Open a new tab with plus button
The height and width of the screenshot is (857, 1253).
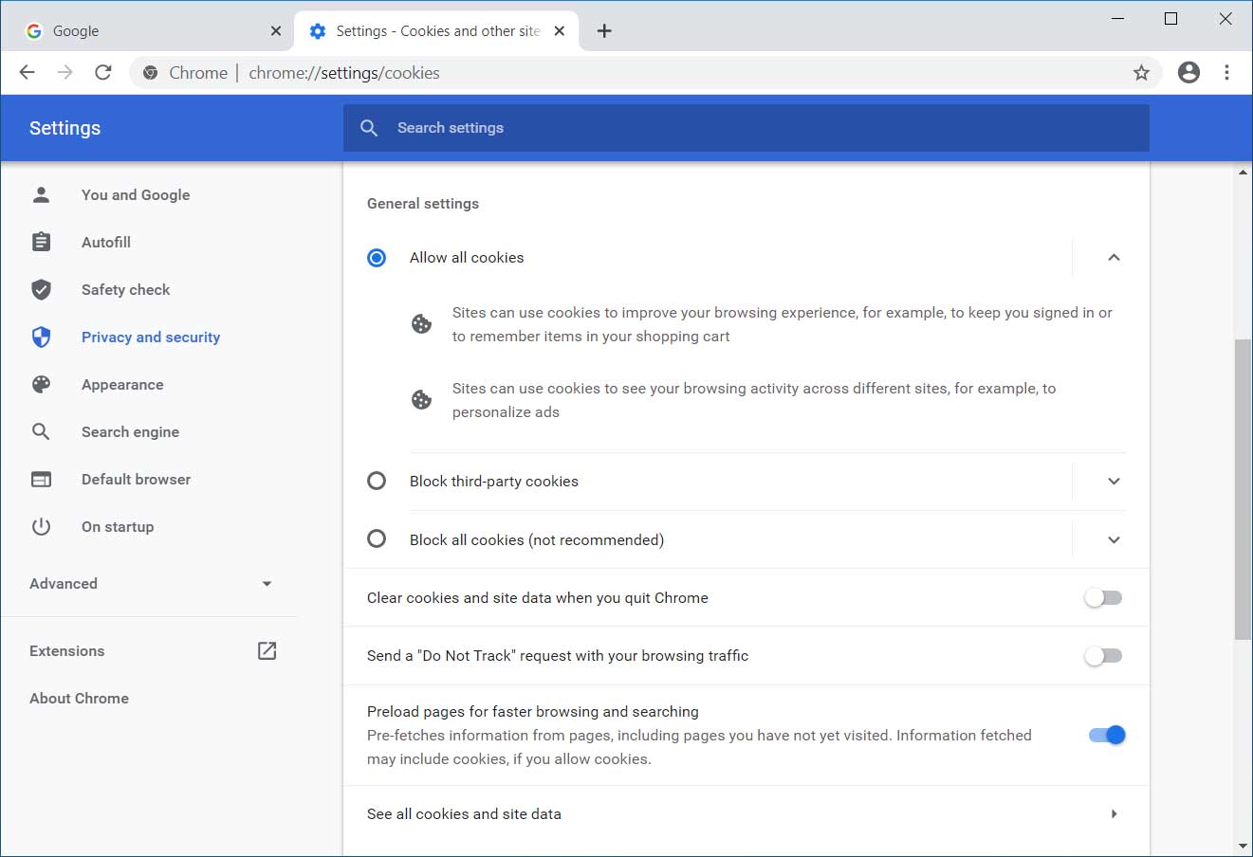tap(604, 31)
